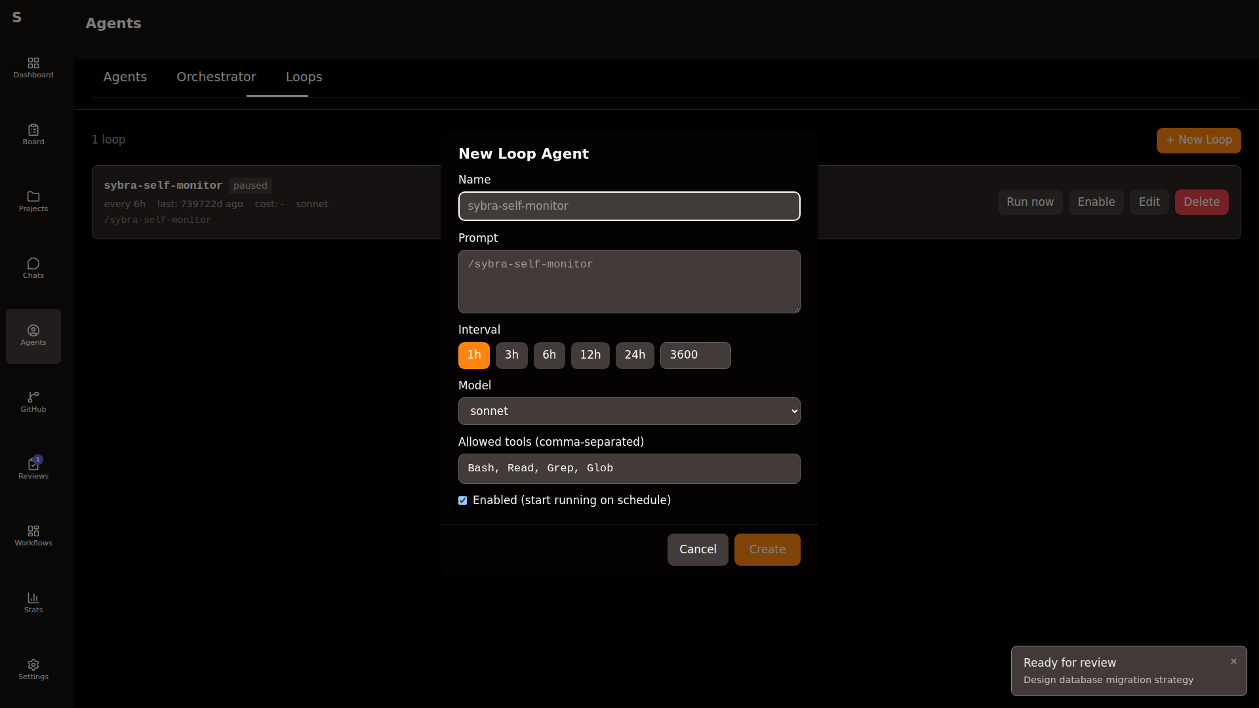This screenshot has width=1259, height=708.
Task: Open the Settings page
Action: coord(33,669)
